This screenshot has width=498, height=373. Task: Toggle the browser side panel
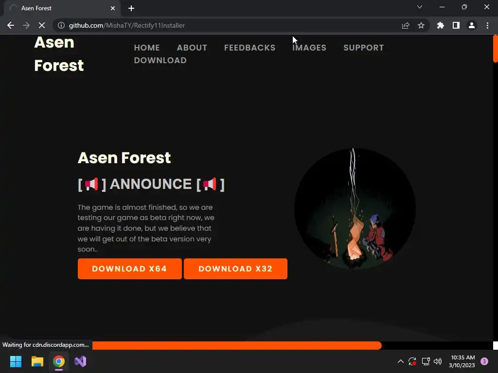click(x=456, y=25)
